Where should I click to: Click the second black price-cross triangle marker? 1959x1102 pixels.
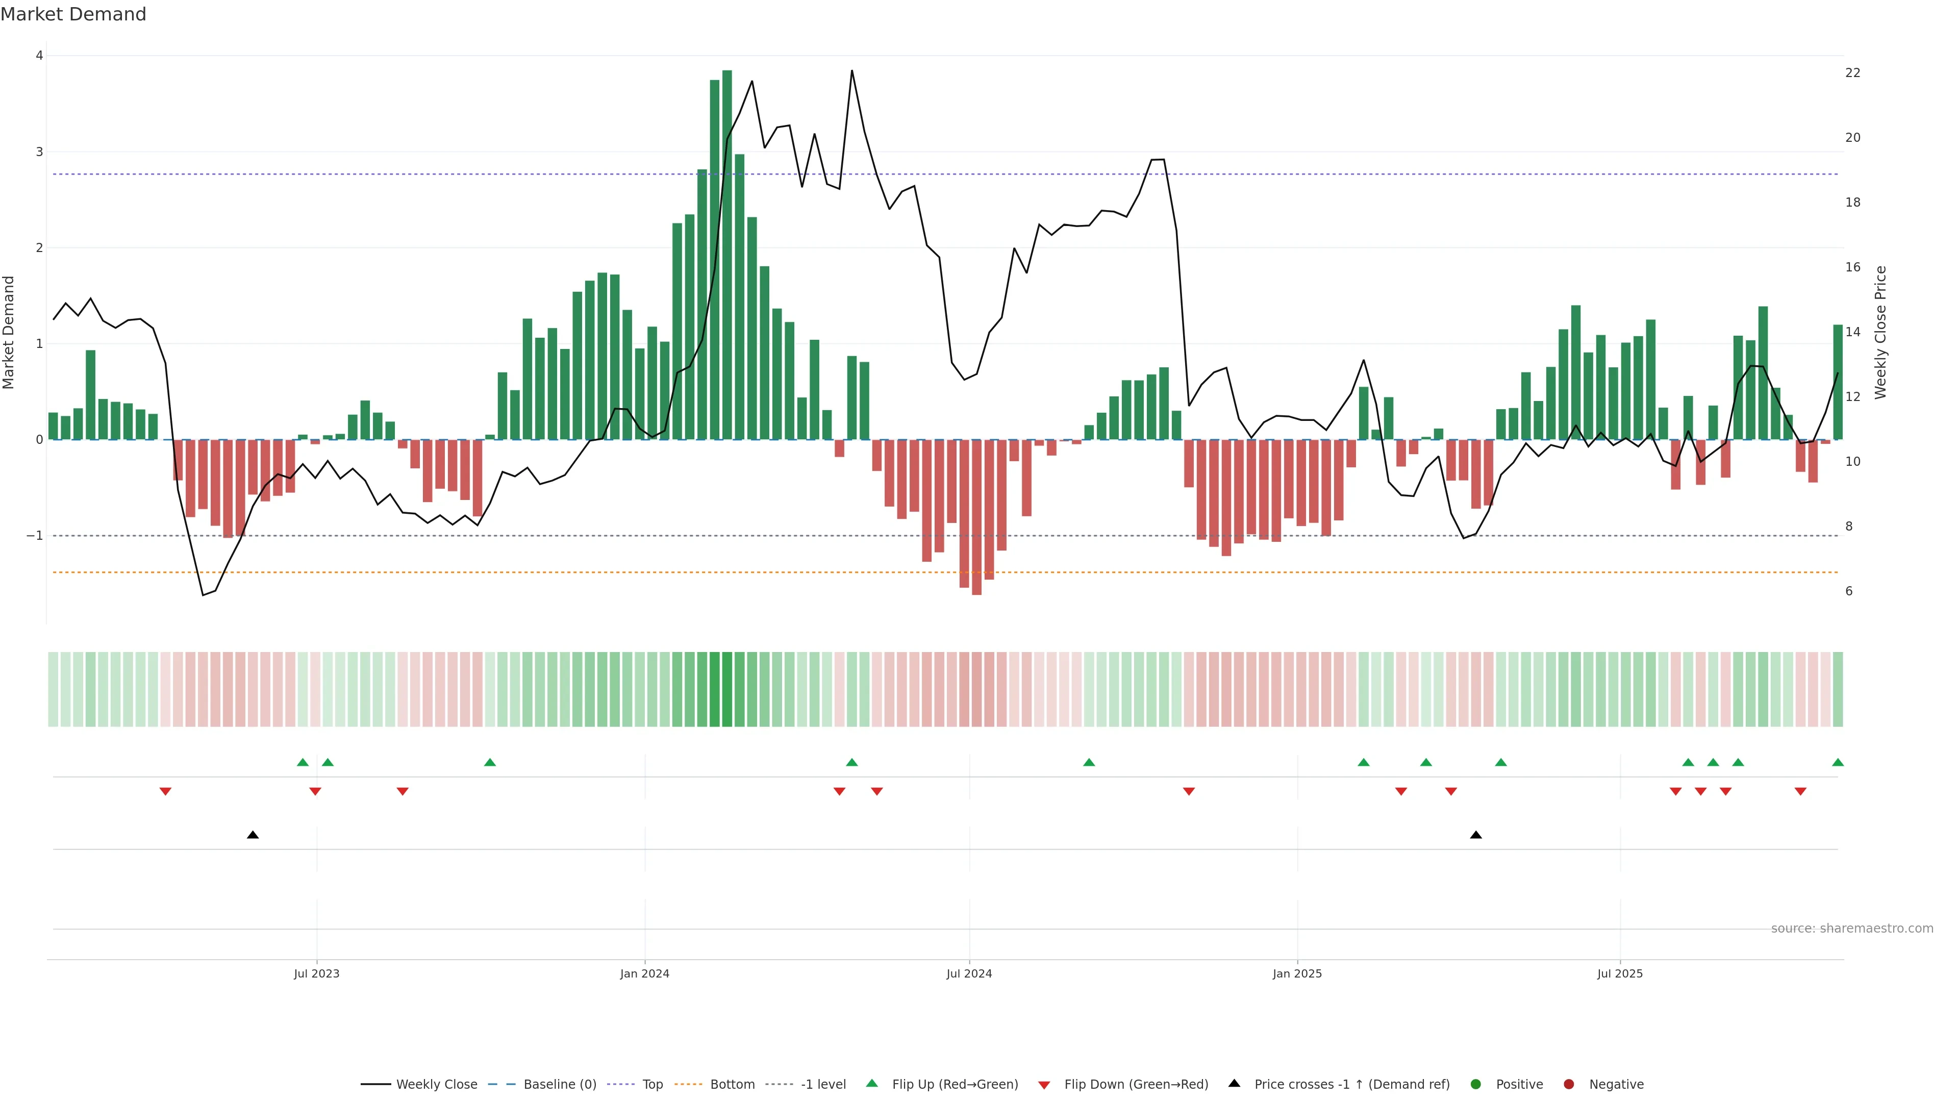coord(1476,835)
